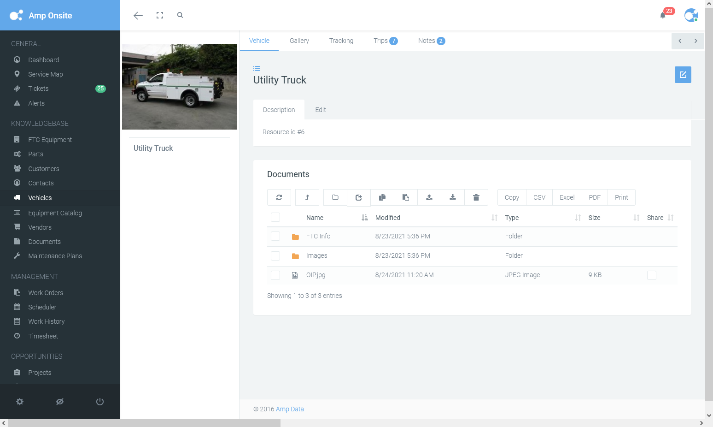Sort documents by Share column
The height and width of the screenshot is (427, 713).
(660, 218)
